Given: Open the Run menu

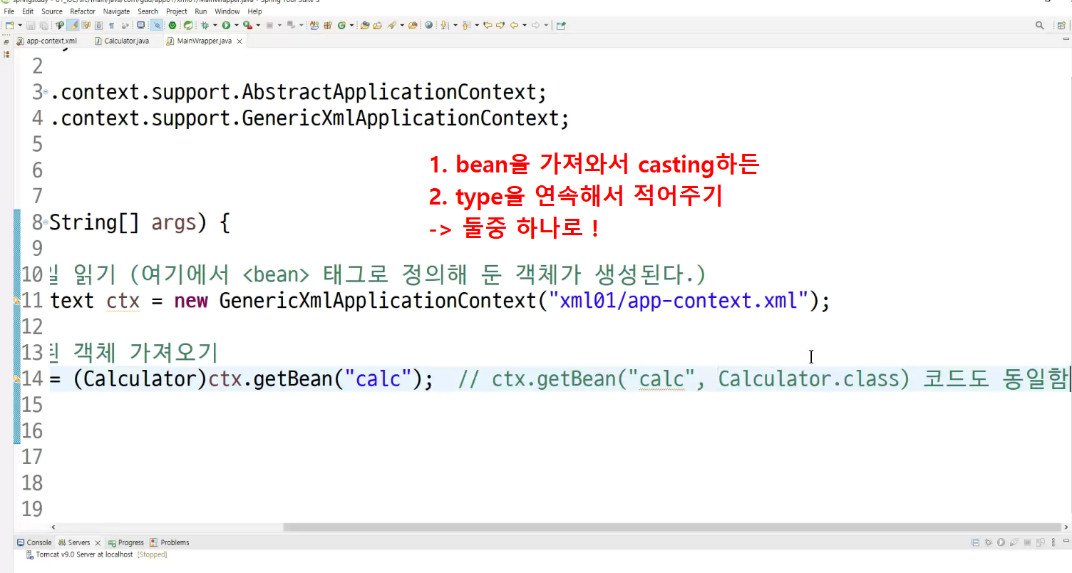Looking at the screenshot, I should click(x=201, y=11).
